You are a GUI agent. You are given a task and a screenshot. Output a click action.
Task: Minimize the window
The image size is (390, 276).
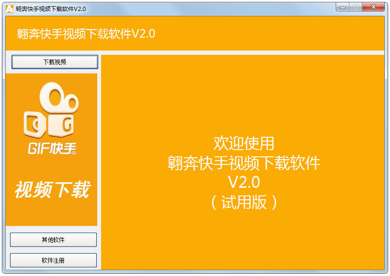(343, 7)
